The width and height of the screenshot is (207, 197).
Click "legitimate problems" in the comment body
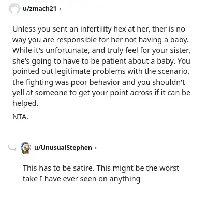[x=91, y=71]
